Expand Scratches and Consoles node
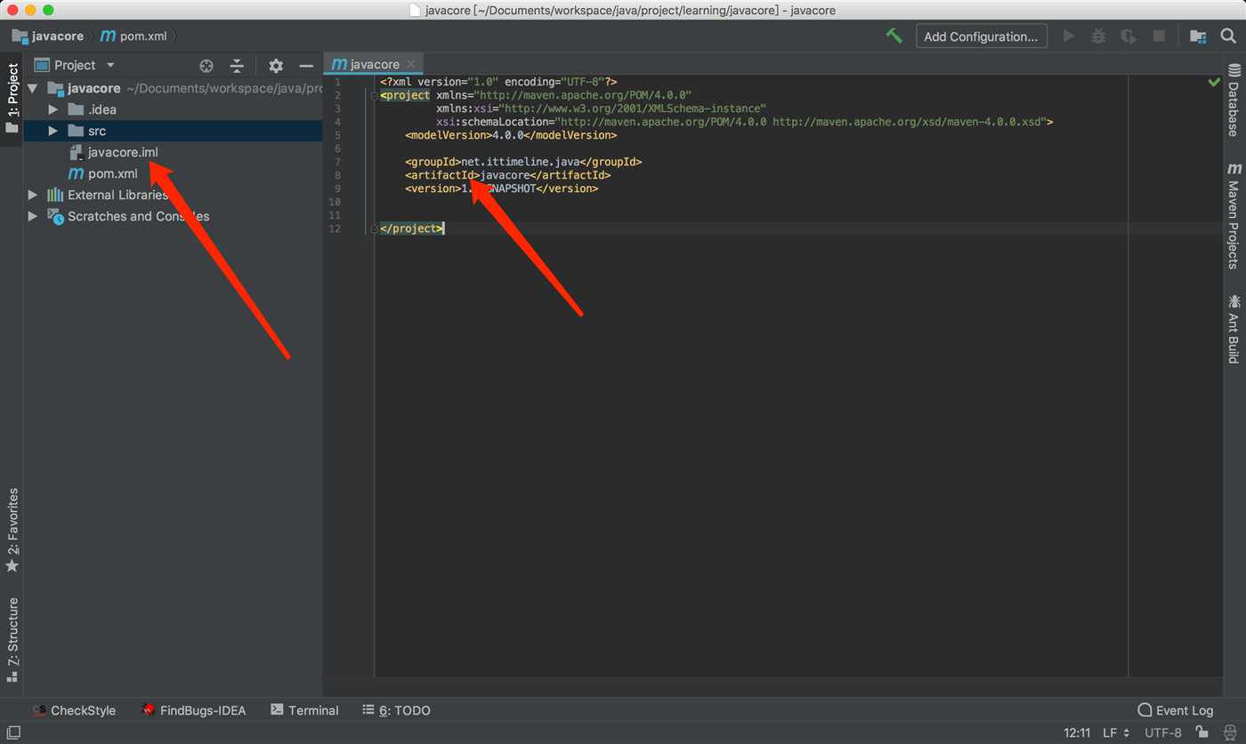Image resolution: width=1246 pixels, height=744 pixels. pyautogui.click(x=33, y=216)
